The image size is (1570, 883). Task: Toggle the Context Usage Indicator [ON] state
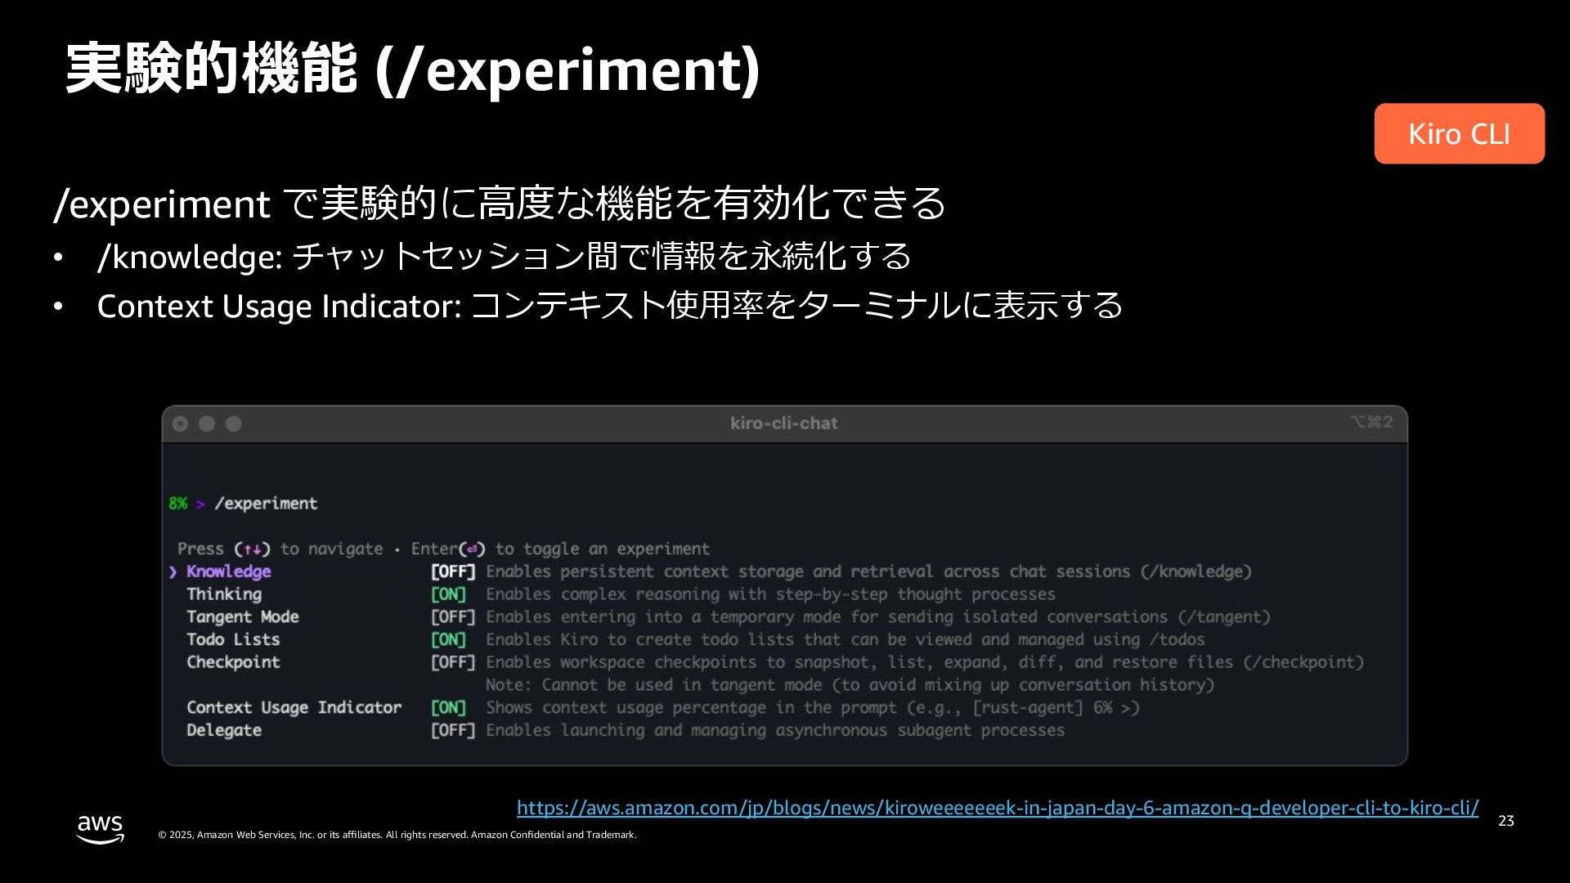448,707
